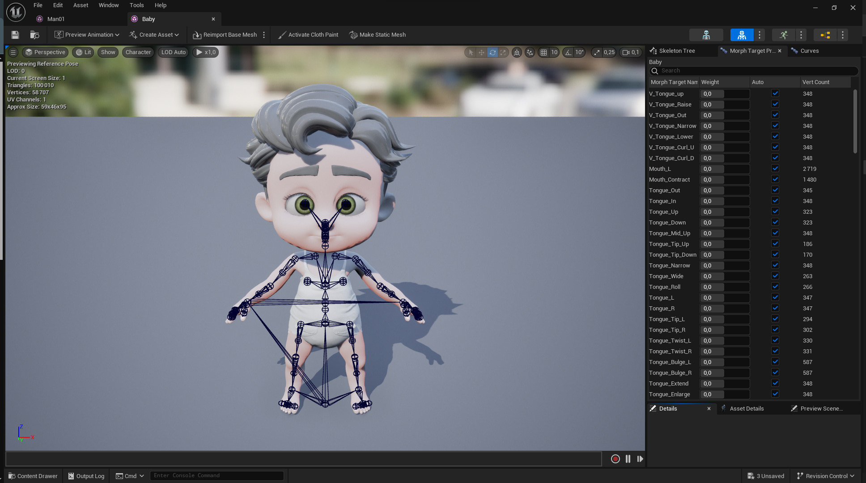The height and width of the screenshot is (483, 866).
Task: Open the Create Asset dropdown
Action: click(x=154, y=35)
